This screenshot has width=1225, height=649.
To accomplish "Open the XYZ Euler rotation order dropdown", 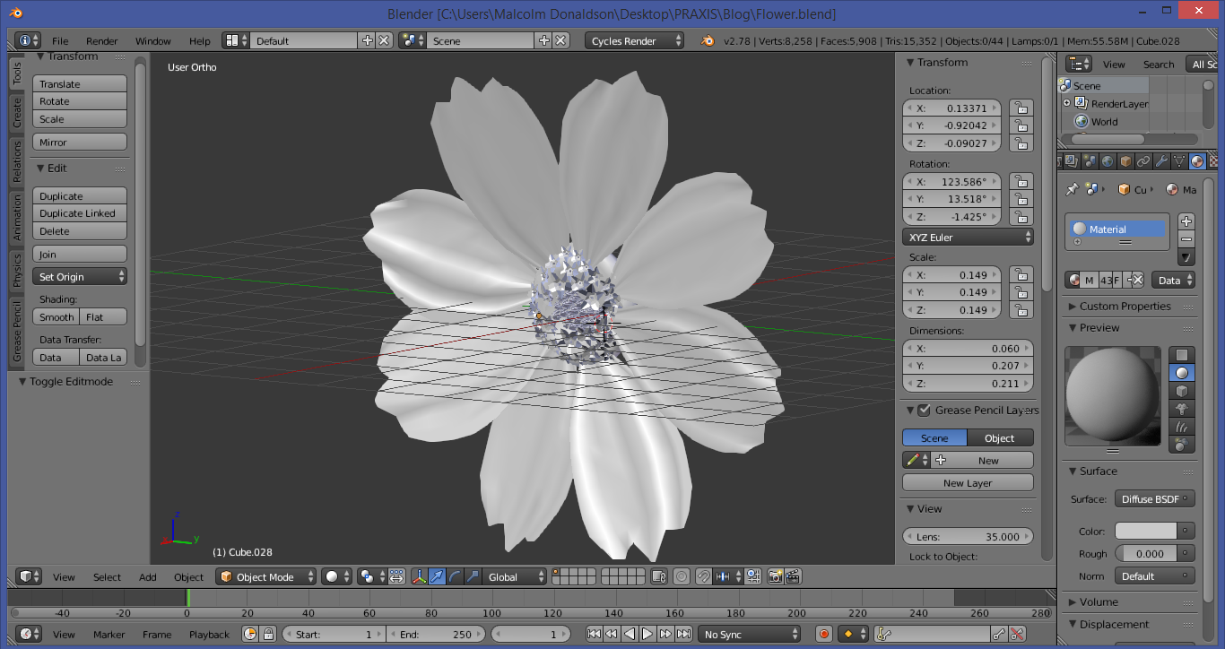I will coord(968,237).
